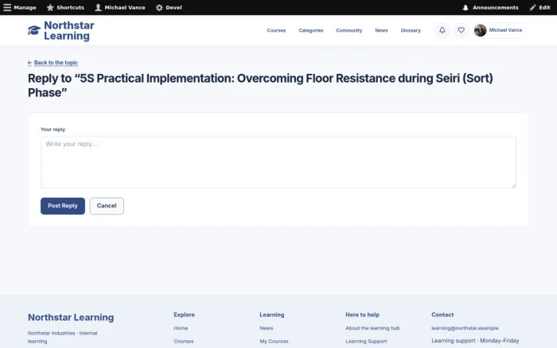557x348 pixels.
Task: Click the Edit pencil in the toolbar
Action: pos(539,7)
